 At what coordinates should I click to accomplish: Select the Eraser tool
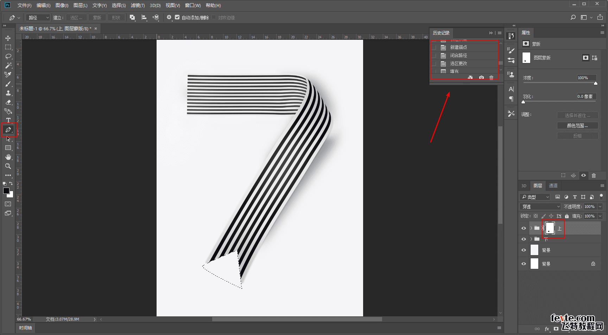[x=8, y=102]
